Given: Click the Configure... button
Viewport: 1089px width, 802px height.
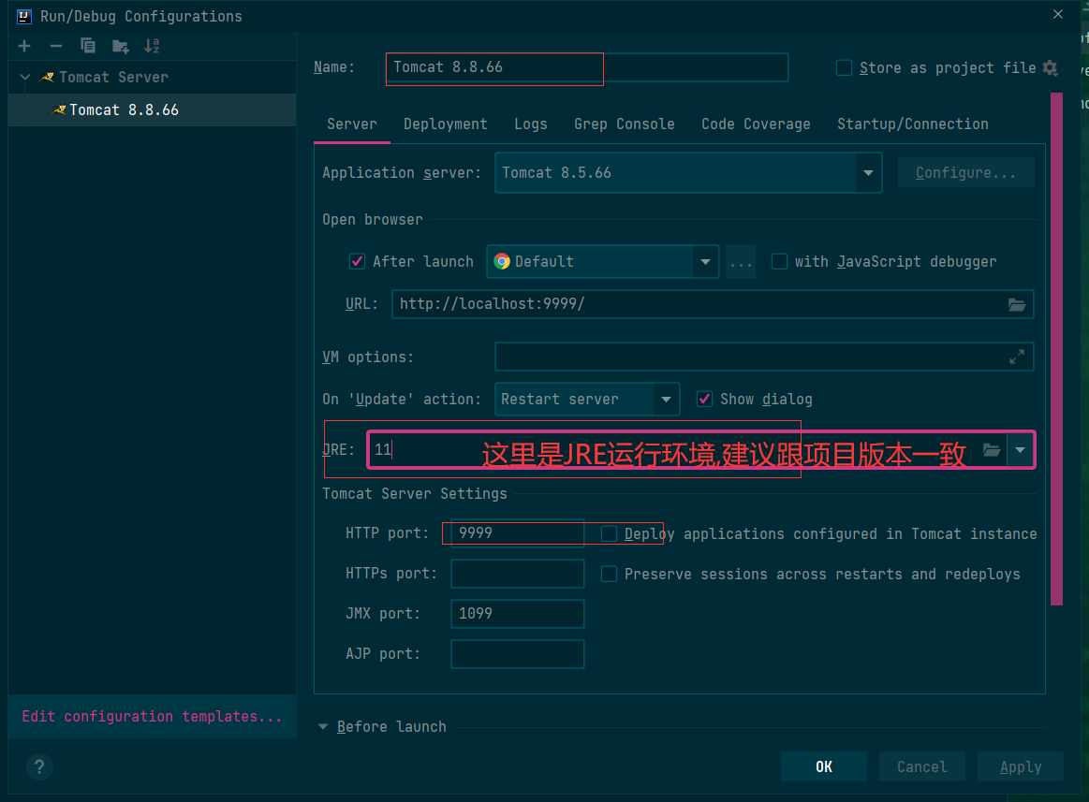Looking at the screenshot, I should tap(965, 173).
